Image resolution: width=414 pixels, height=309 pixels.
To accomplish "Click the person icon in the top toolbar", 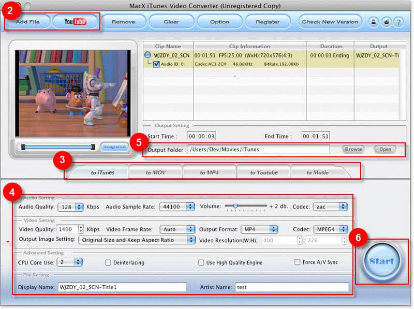I will click(373, 22).
